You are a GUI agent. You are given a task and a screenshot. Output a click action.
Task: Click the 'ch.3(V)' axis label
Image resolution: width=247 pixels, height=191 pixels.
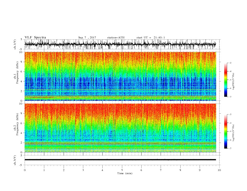(x=15, y=160)
